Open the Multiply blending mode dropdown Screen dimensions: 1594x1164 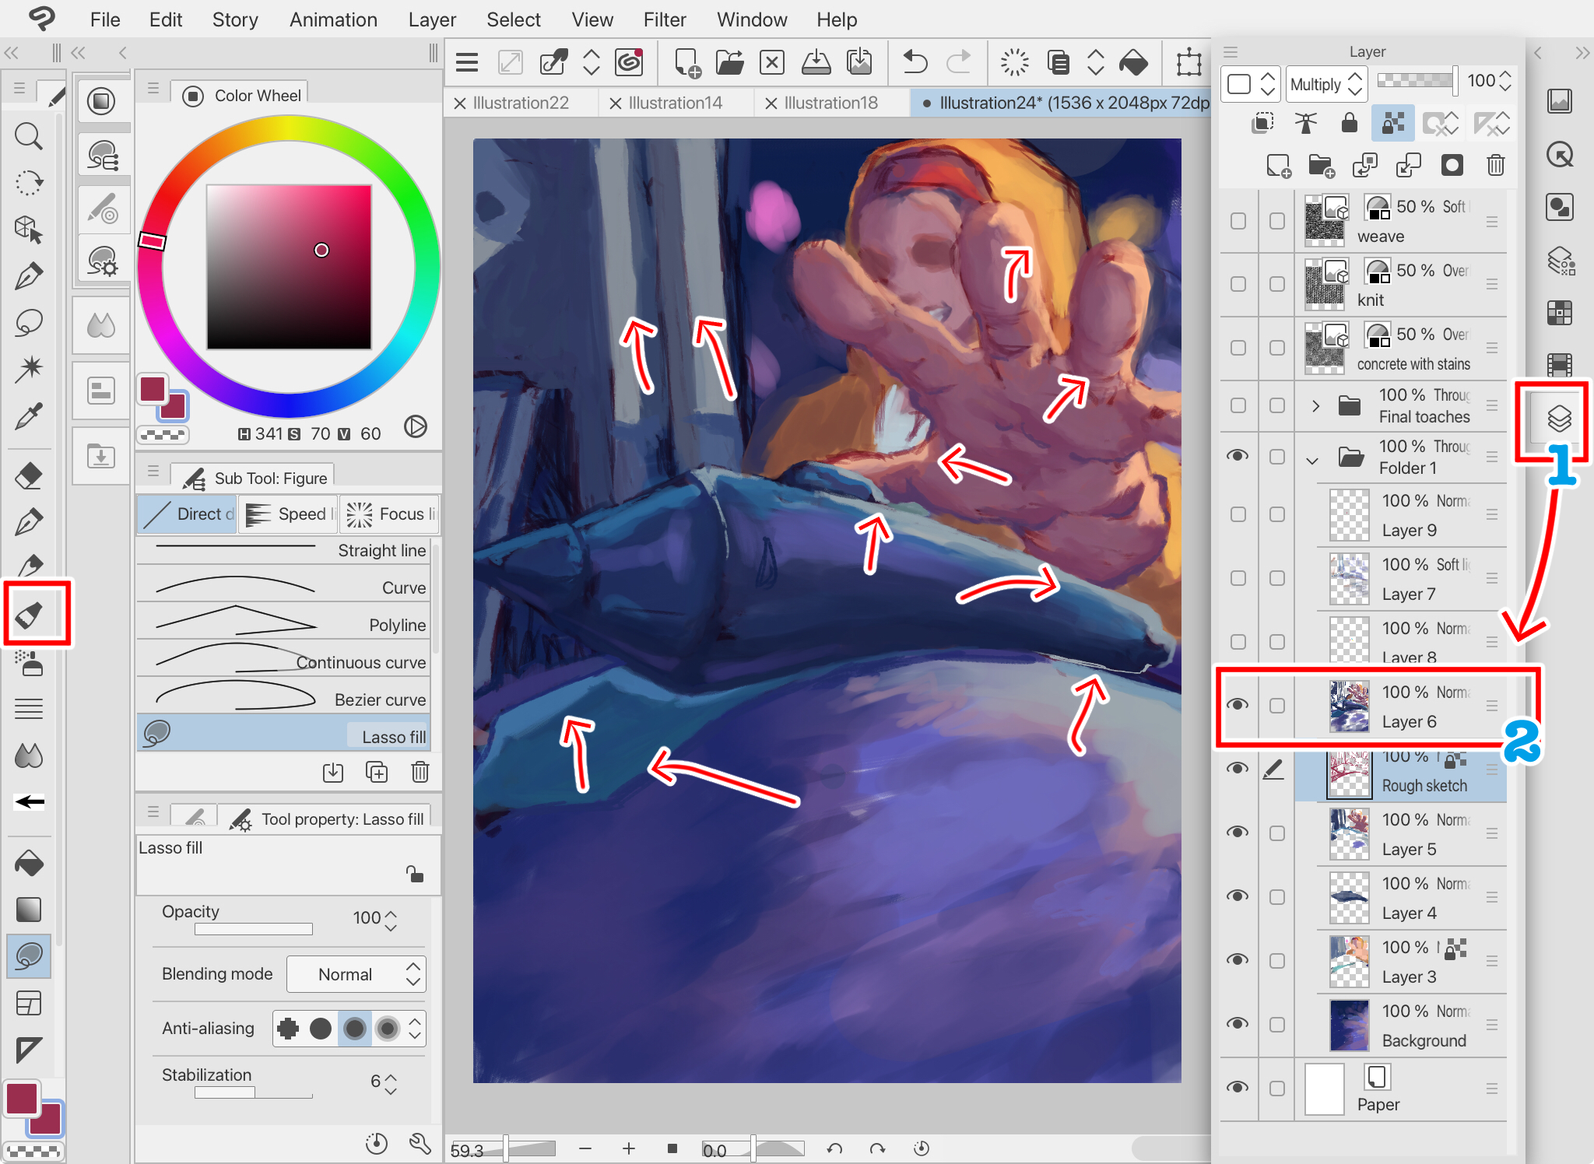(1326, 84)
